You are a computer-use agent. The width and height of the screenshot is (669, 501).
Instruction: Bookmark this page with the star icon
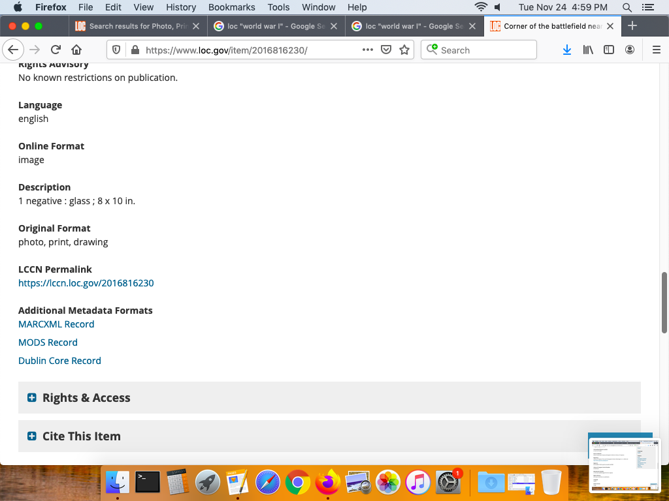404,50
